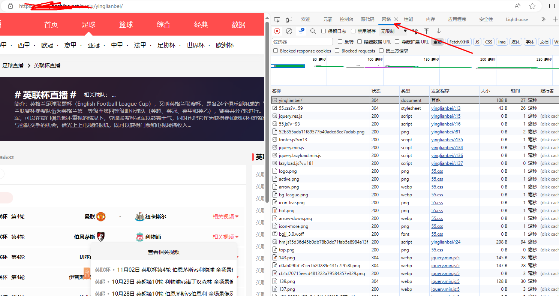559x296 pixels.
Task: Toggle the network filter funnel icon
Action: (301, 31)
